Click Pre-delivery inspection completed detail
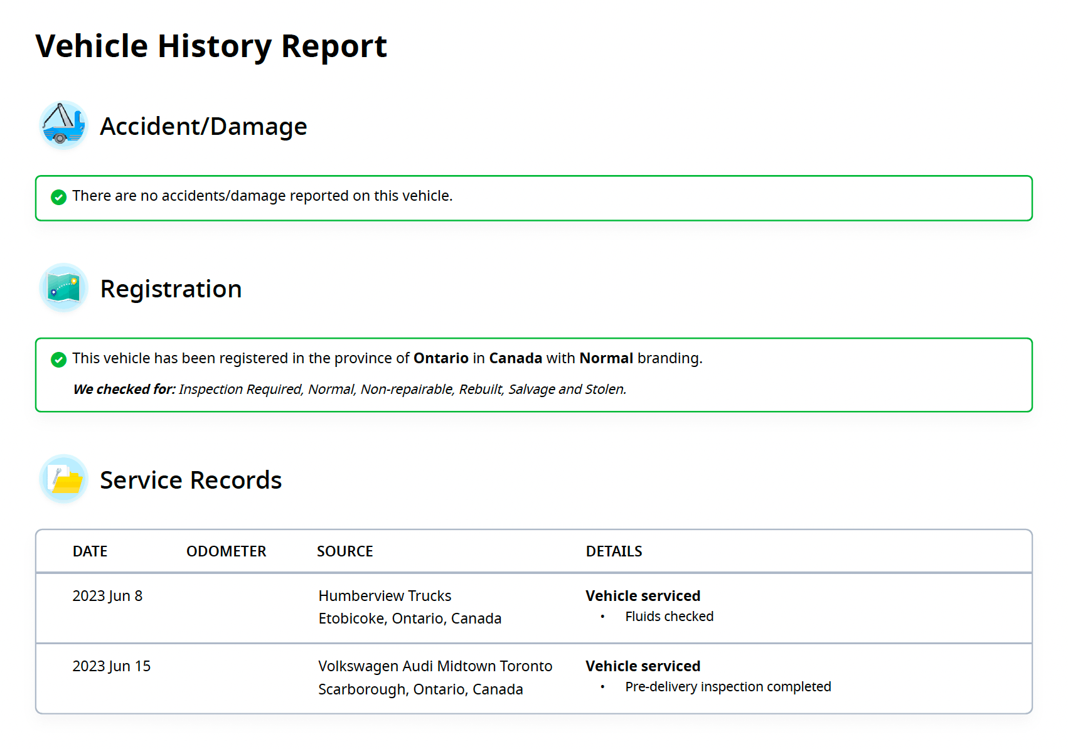Viewport: 1068px width, 749px height. point(728,687)
